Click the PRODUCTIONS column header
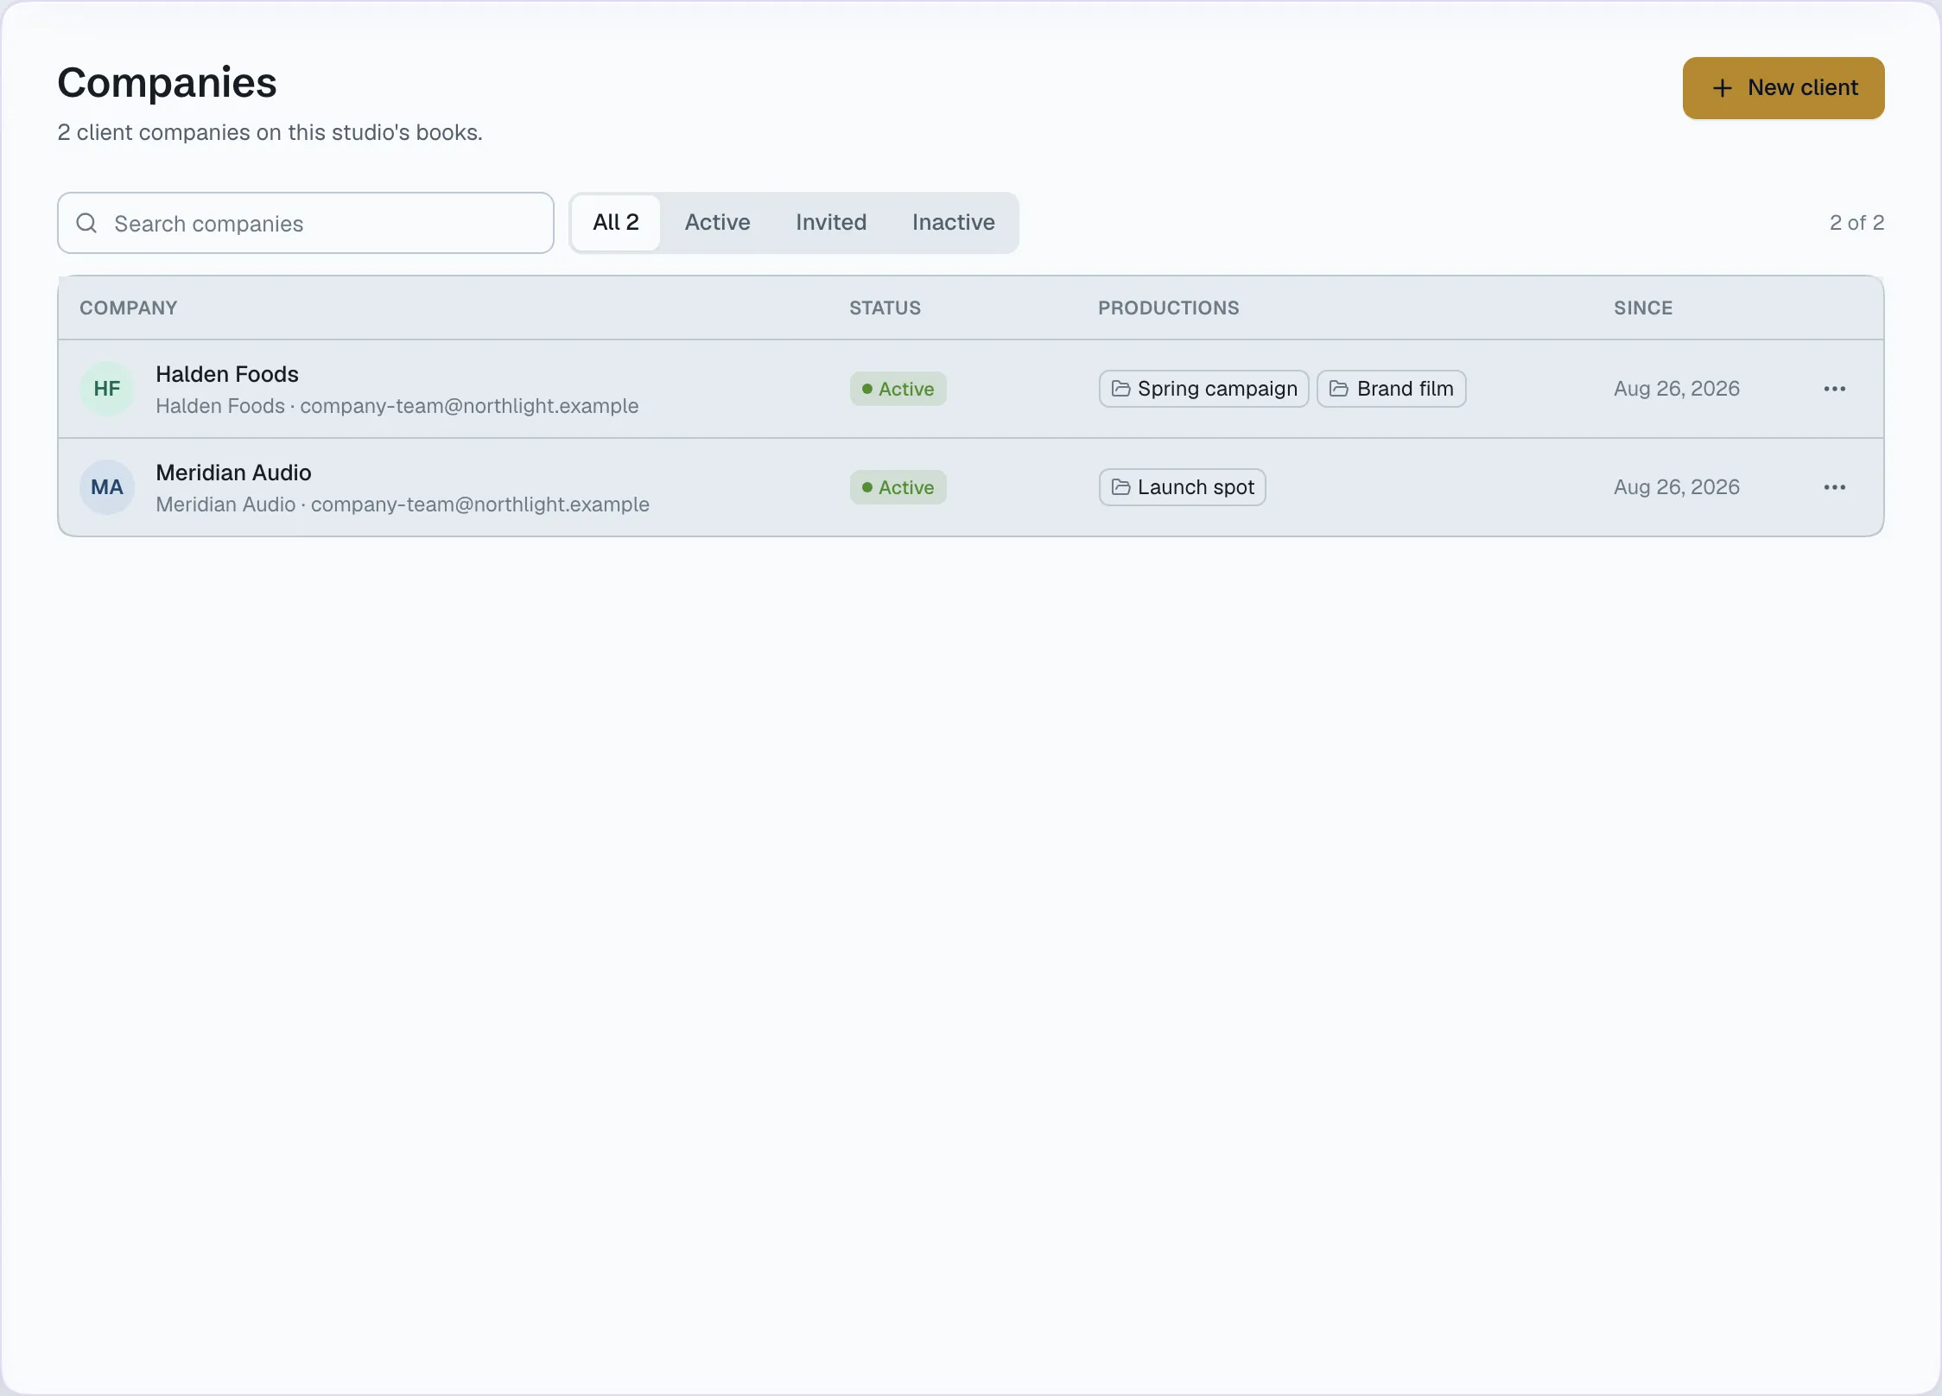The image size is (1942, 1396). coord(1169,308)
